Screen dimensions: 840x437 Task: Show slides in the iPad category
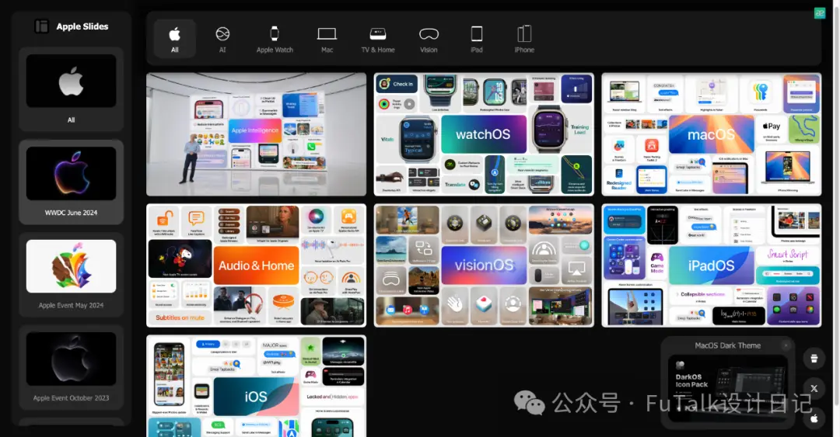pyautogui.click(x=476, y=39)
